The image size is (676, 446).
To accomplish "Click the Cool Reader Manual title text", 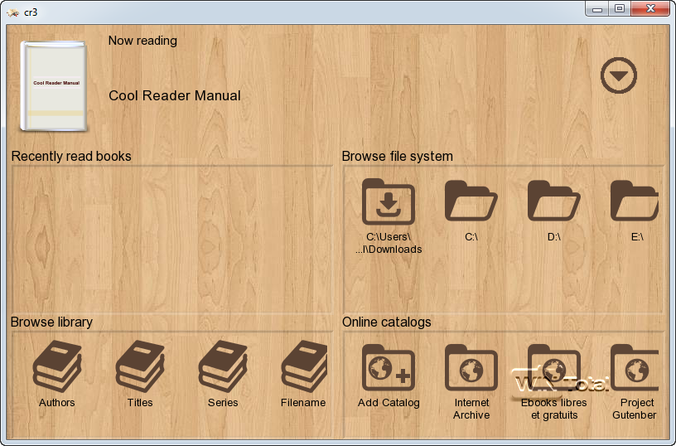I will (175, 95).
